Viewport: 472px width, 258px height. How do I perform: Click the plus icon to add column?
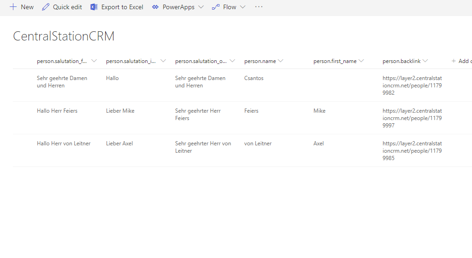pyautogui.click(x=454, y=61)
